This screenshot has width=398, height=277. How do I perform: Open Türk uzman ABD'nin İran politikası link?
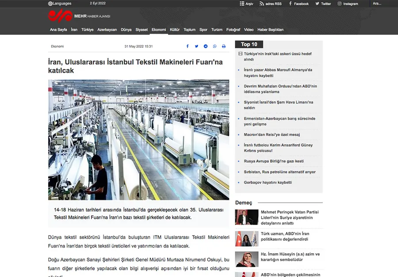(x=285, y=236)
